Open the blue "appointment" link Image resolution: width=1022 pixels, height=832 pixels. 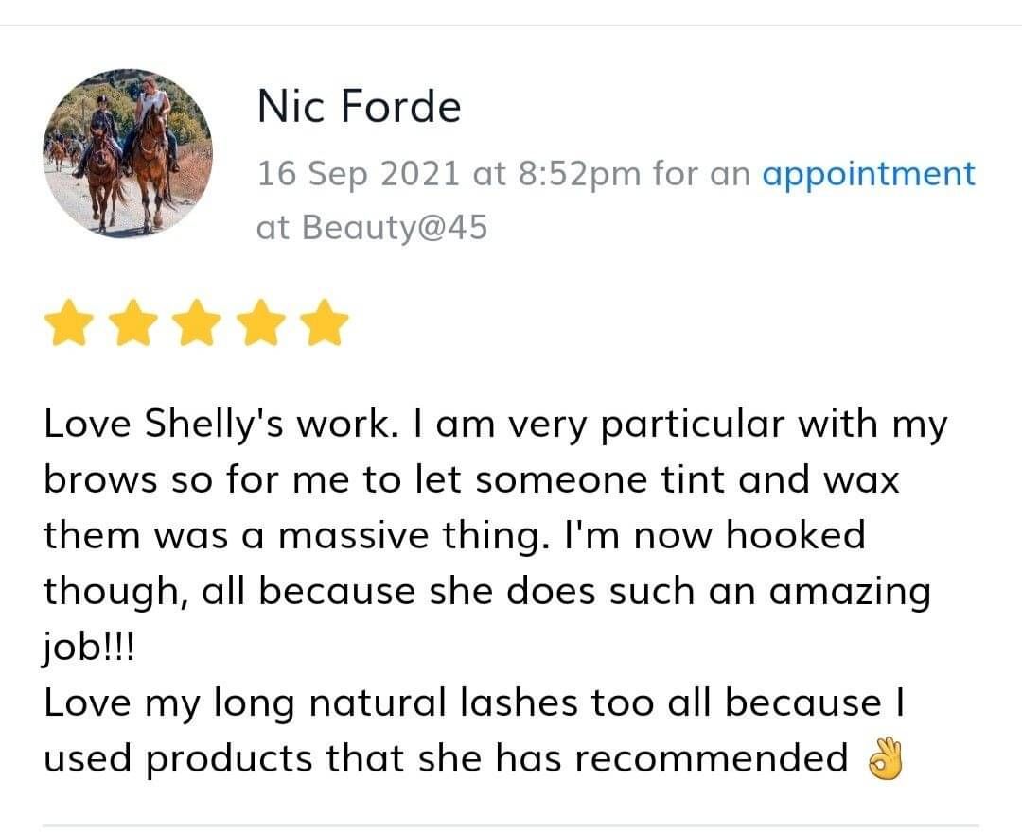pyautogui.click(x=868, y=174)
